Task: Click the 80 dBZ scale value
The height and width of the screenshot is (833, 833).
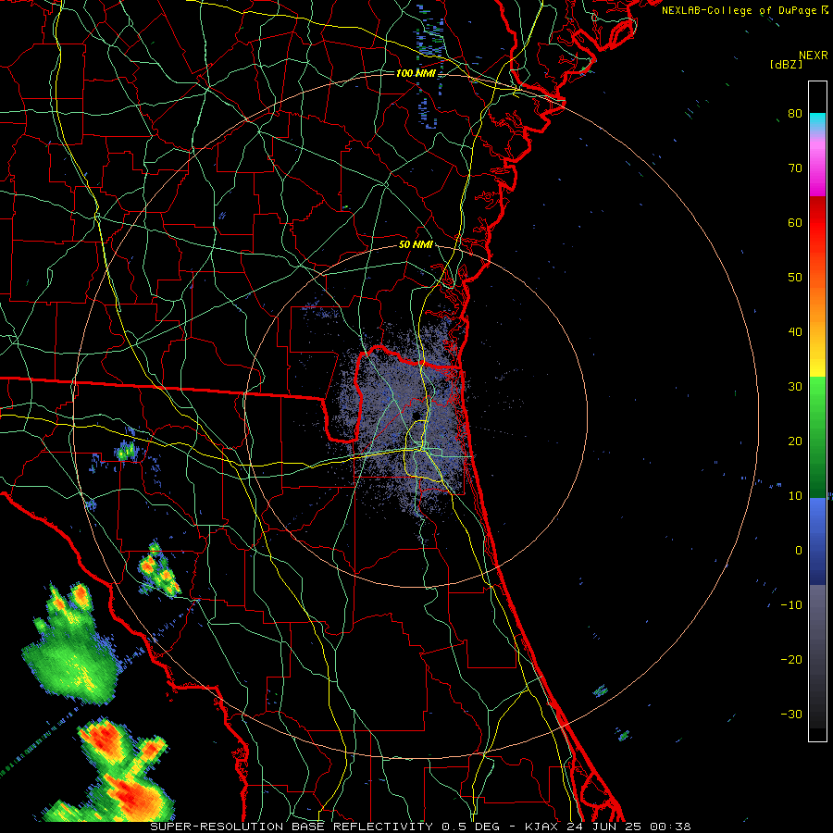Action: [x=795, y=113]
